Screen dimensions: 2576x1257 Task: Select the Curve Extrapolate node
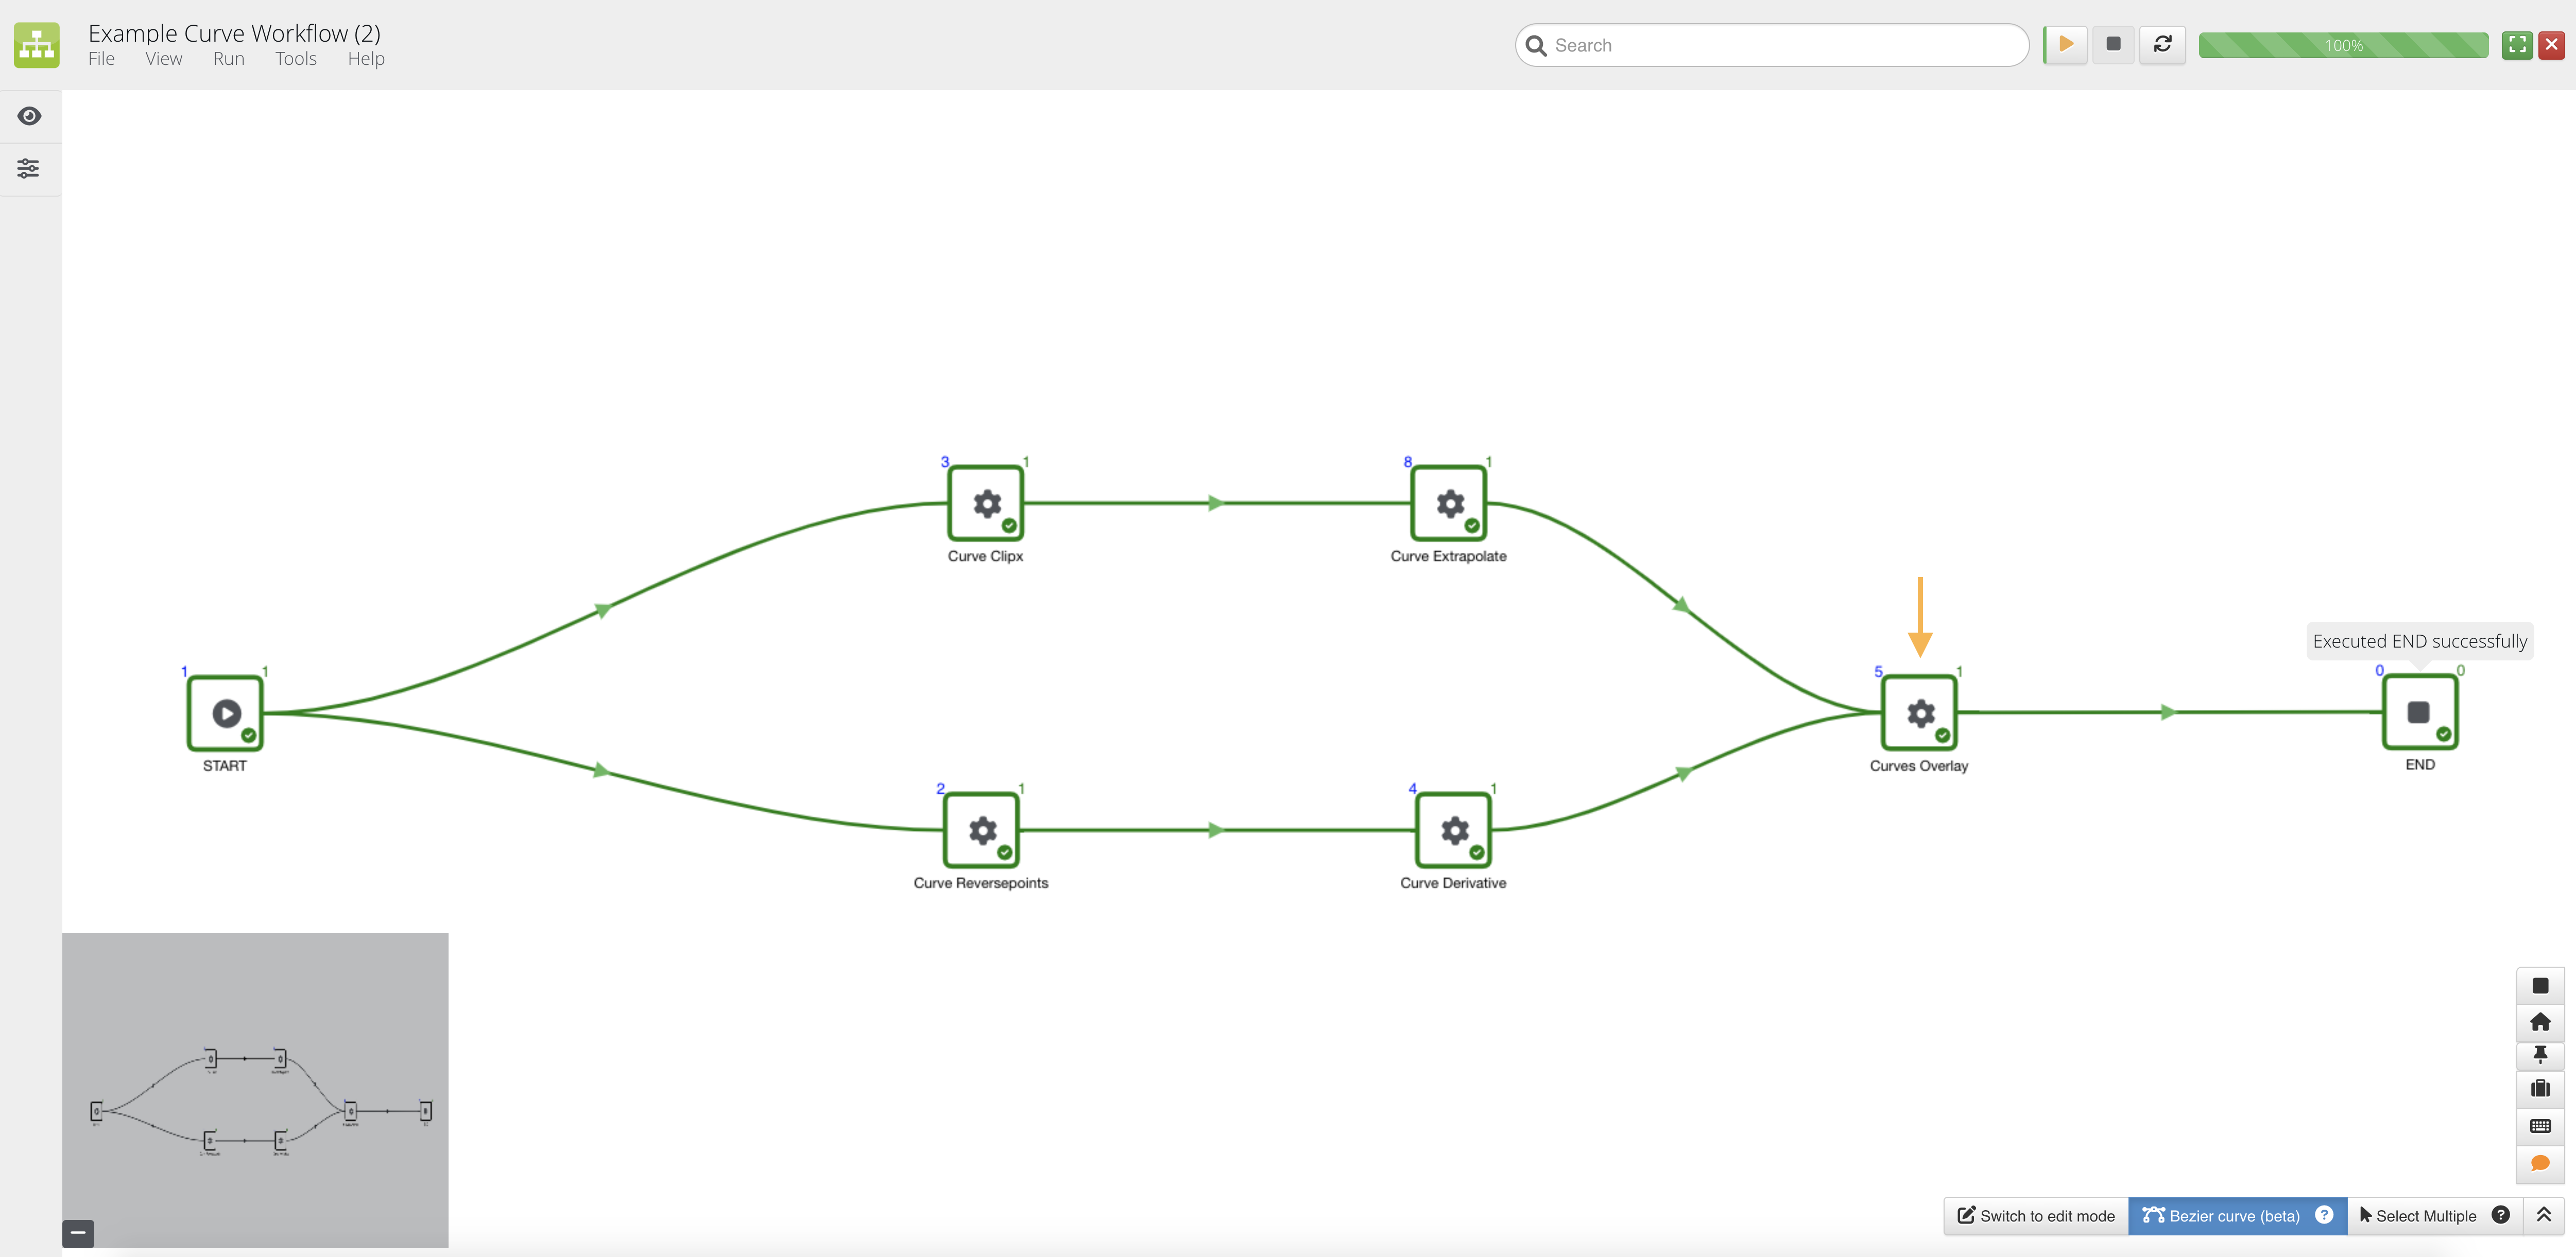click(1449, 502)
